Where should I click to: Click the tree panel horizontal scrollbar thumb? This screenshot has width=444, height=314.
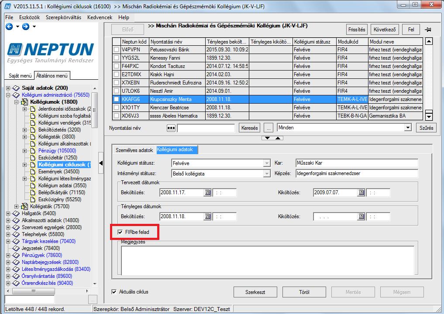point(34,291)
